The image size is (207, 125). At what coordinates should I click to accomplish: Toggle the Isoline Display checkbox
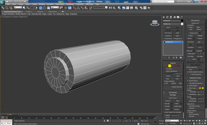[188, 86]
